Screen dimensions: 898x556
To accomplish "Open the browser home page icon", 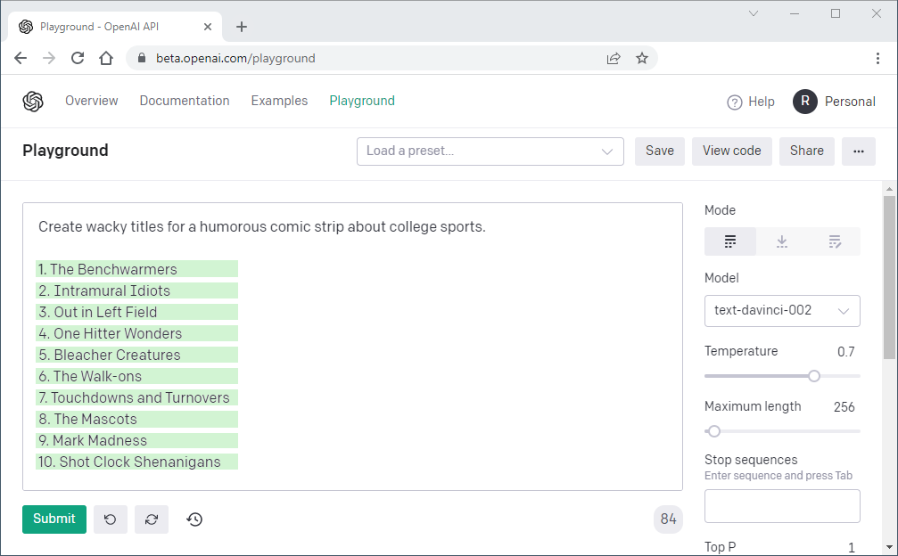I will (x=106, y=58).
